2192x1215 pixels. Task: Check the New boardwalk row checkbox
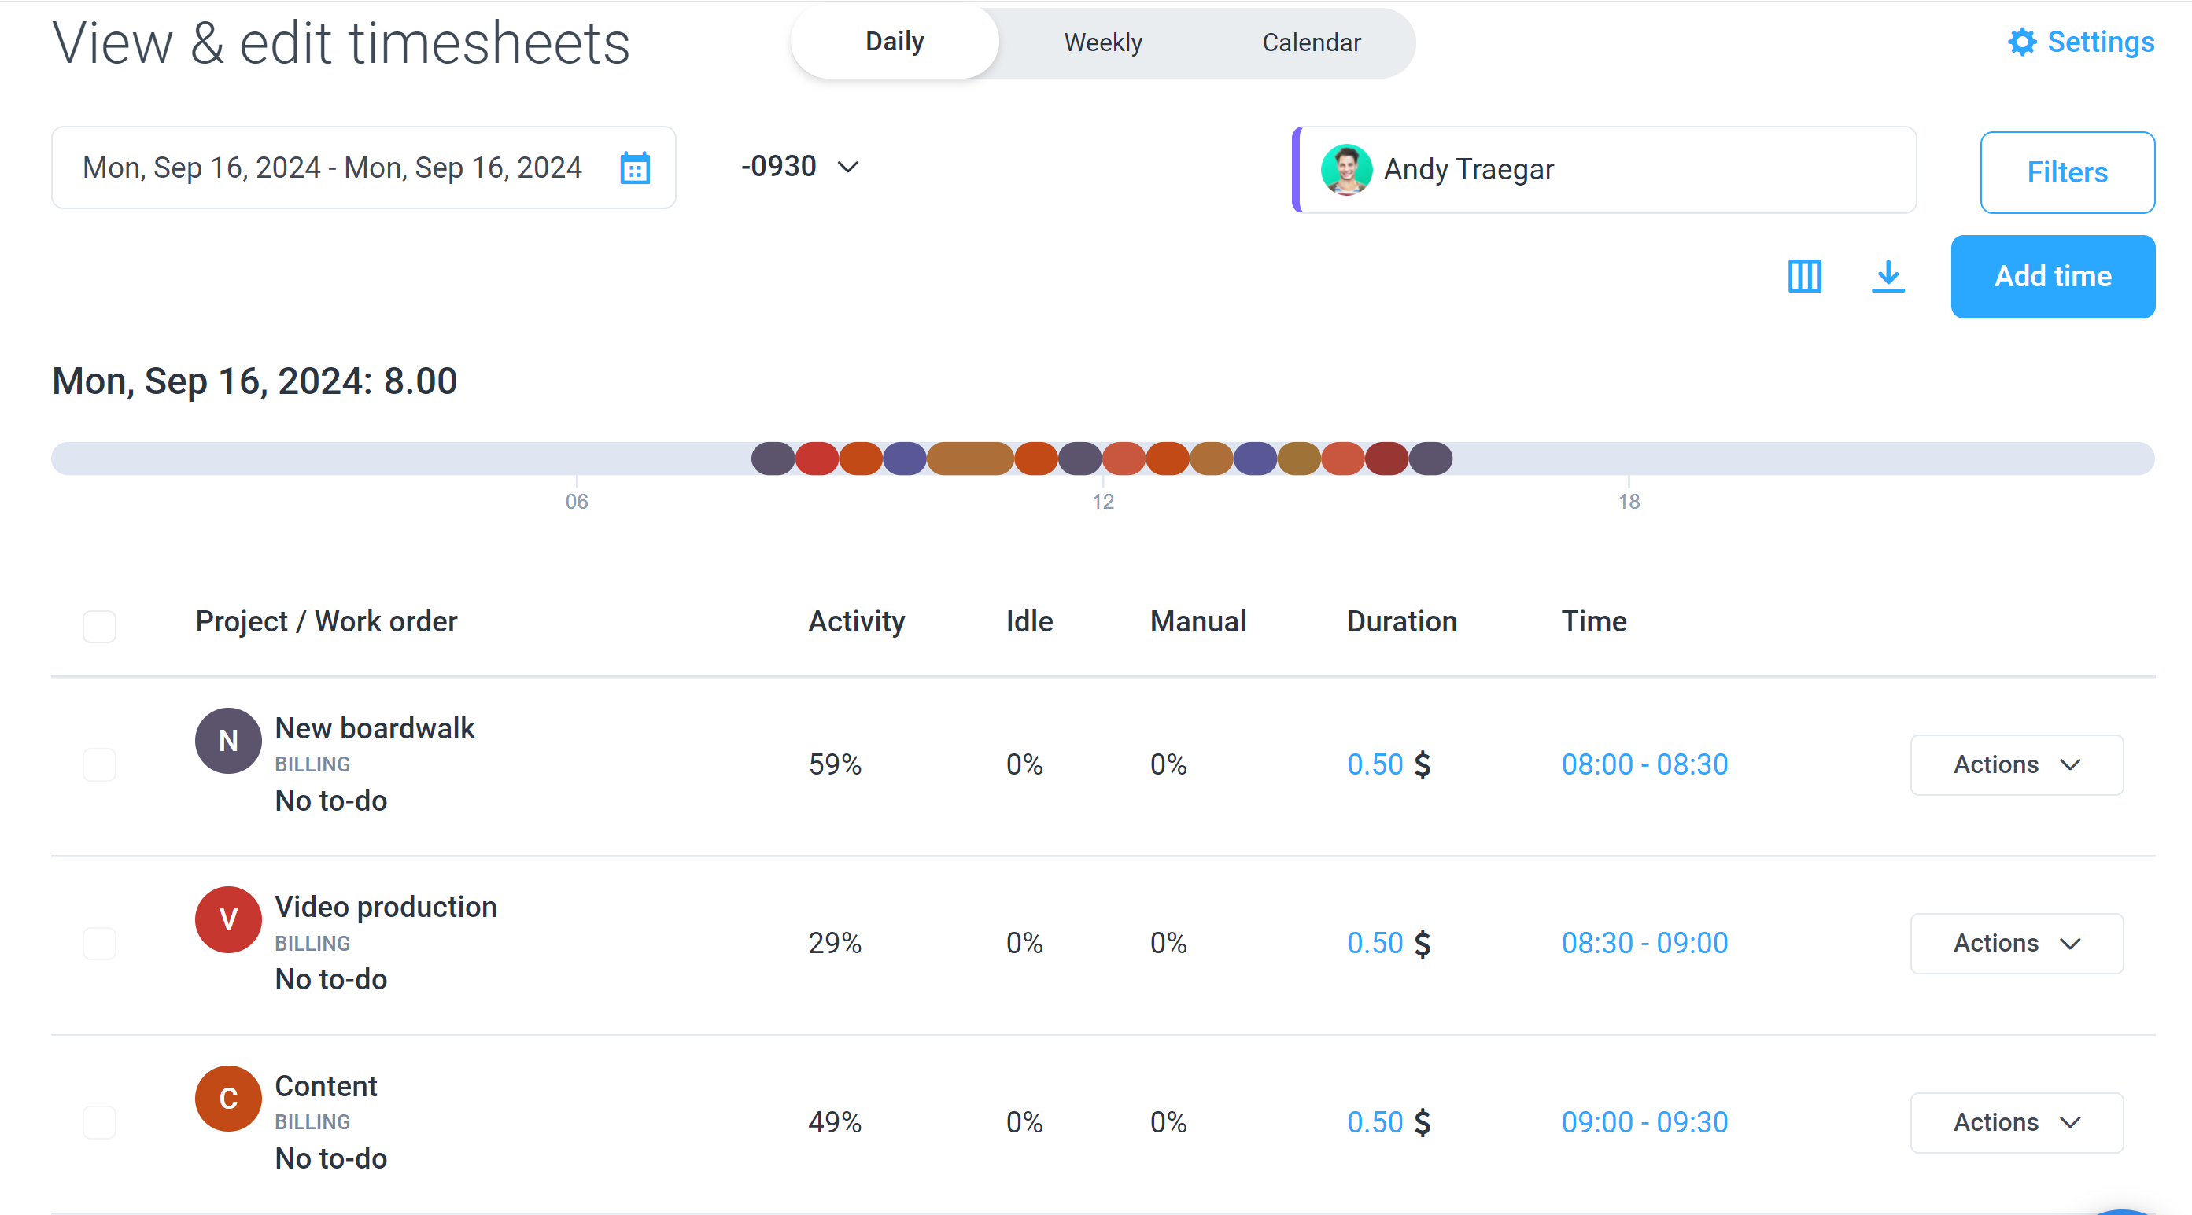coord(100,764)
